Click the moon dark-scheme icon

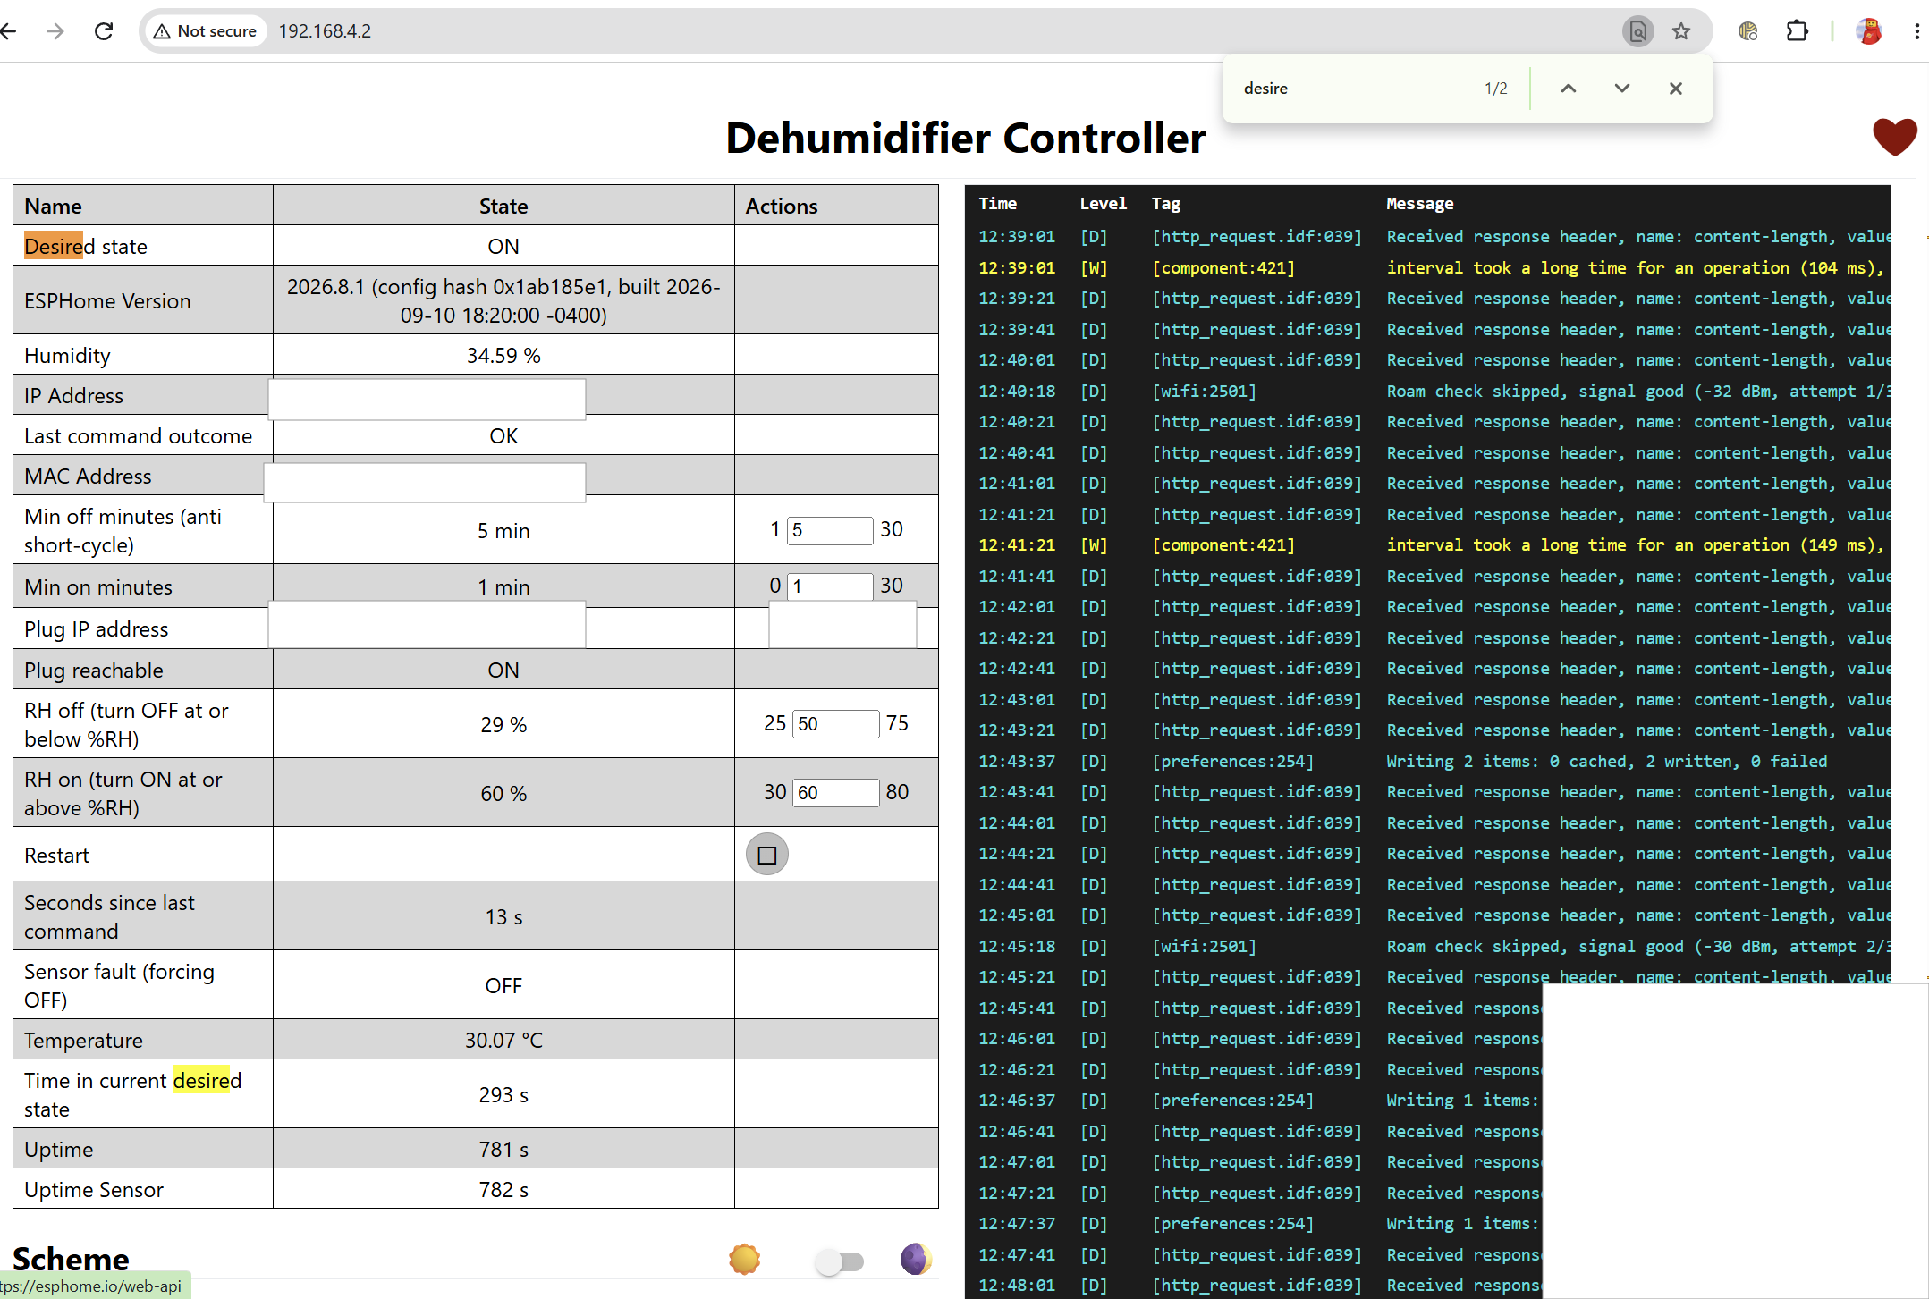coord(916,1259)
